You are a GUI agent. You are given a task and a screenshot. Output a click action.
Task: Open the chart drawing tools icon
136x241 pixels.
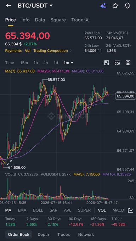pos(107,63)
